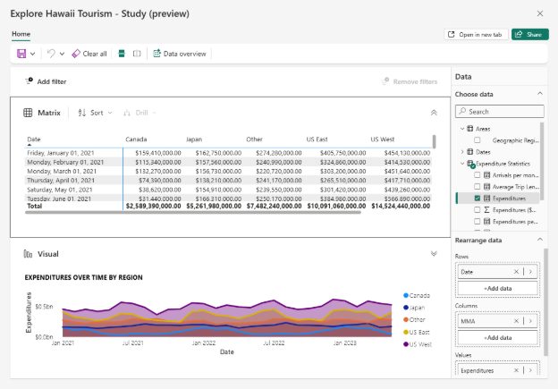Screen dimensions: 558x389
Task: Tick the Arrivals per month checkbox
Action: (478, 174)
